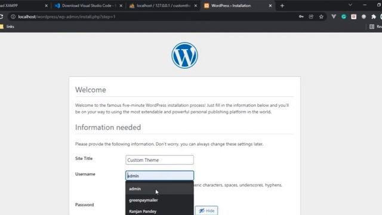
Task: Choose admin from the autofill suggestions
Action: click(x=159, y=189)
